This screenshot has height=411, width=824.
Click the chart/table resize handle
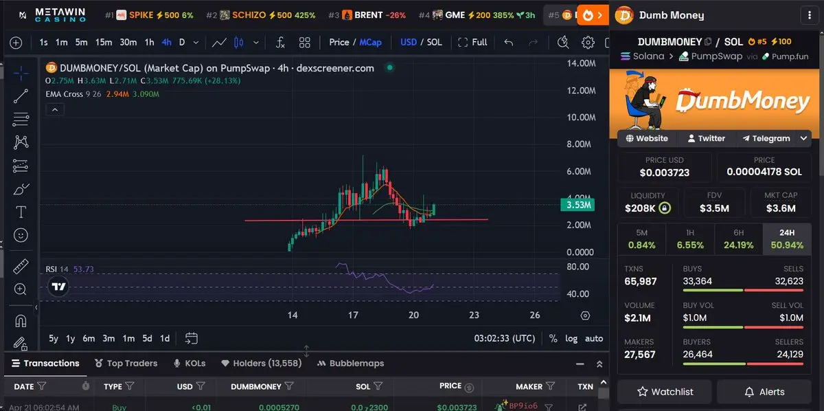pyautogui.click(x=306, y=351)
